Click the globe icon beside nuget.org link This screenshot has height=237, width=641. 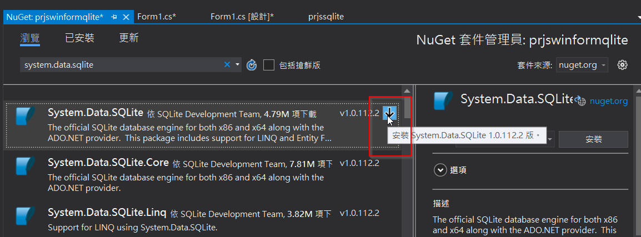[x=581, y=101]
